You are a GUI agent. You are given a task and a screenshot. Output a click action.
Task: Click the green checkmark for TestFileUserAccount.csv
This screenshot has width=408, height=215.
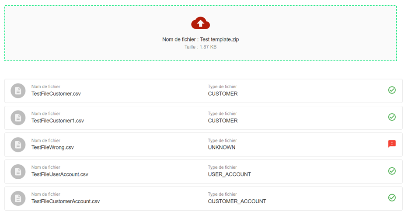click(392, 171)
